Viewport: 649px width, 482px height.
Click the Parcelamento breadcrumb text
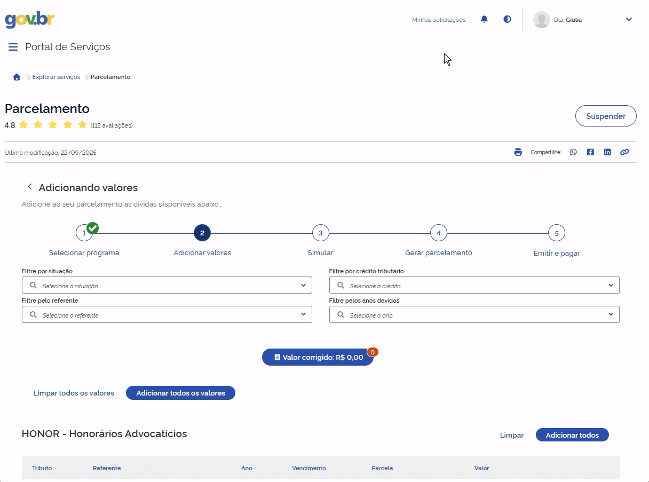(110, 77)
